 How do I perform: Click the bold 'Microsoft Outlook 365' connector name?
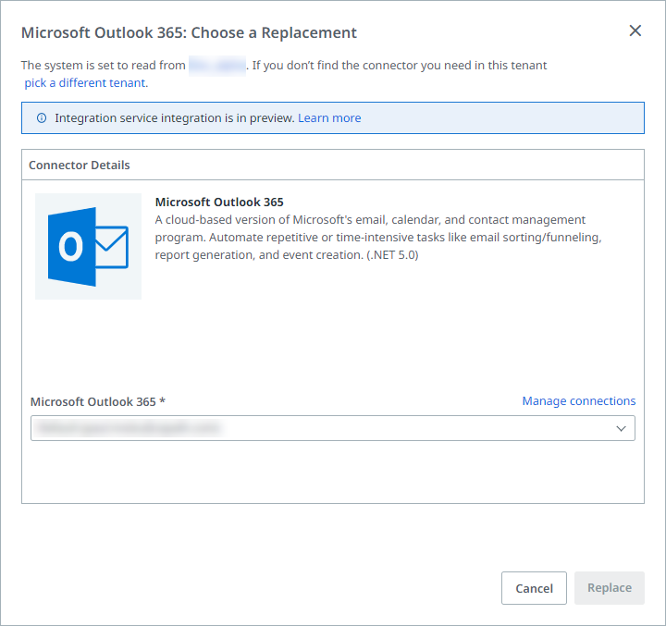(219, 203)
